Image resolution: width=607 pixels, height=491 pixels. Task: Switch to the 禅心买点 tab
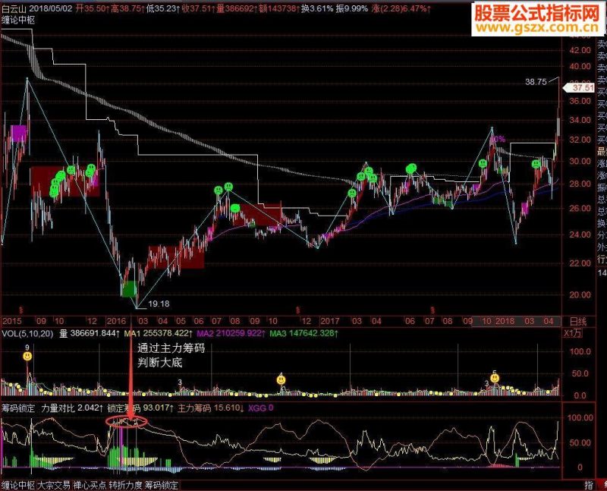pyautogui.click(x=90, y=485)
